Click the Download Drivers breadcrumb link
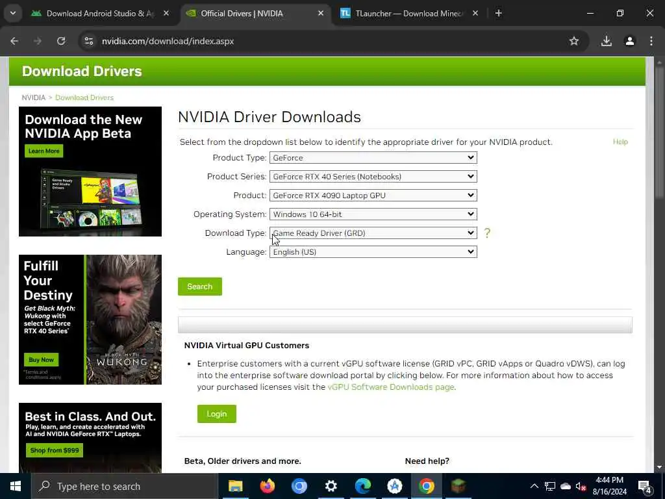665x499 pixels. [84, 97]
